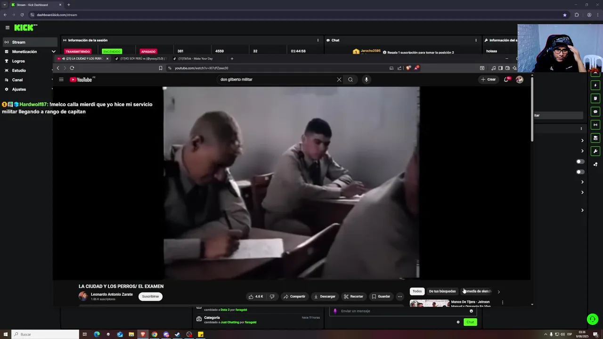Screen dimensions: 603x339
Task: Click the star bookmark icon in outer browser
Action: tap(565, 15)
